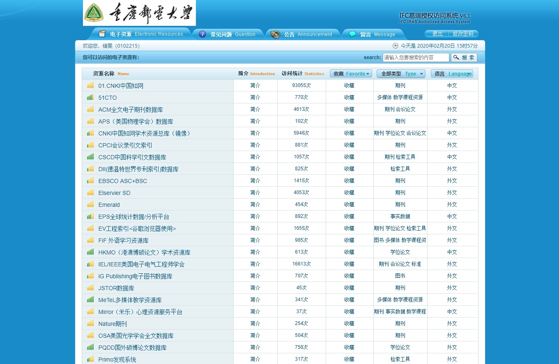Expand the 全部类型 Type dropdown
559x364 pixels.
pyautogui.click(x=401, y=74)
